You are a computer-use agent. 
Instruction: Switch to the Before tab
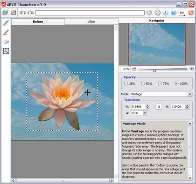click(x=38, y=22)
